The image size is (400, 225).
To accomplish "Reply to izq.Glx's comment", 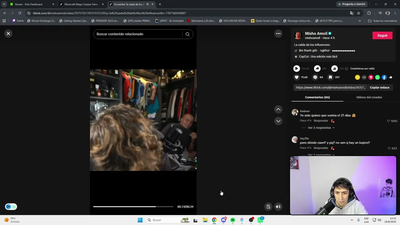I will 321,148.
